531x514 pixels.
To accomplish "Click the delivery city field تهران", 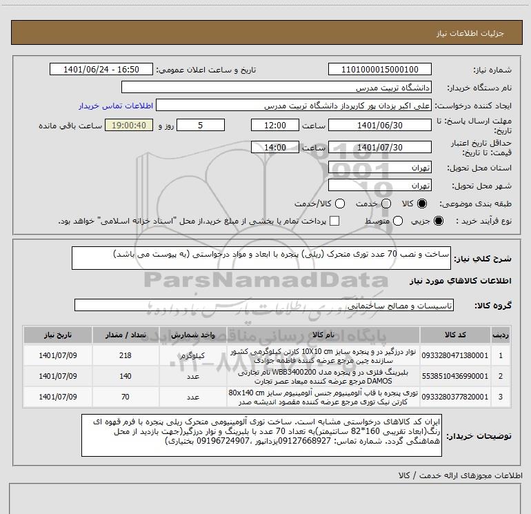I will click(379, 186).
